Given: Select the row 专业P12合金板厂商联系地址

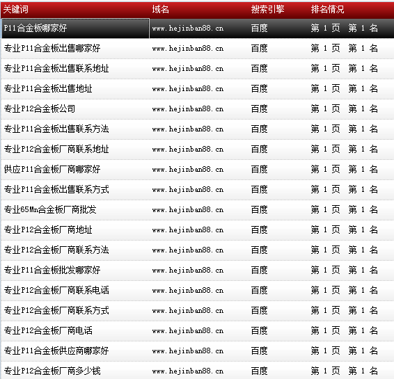Looking at the screenshot, I should [198, 150].
